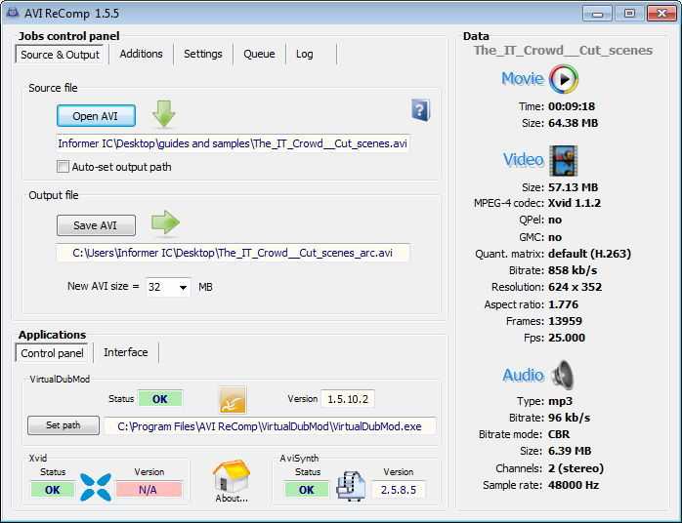Select the Interface tab
682x523 pixels.
tap(126, 353)
